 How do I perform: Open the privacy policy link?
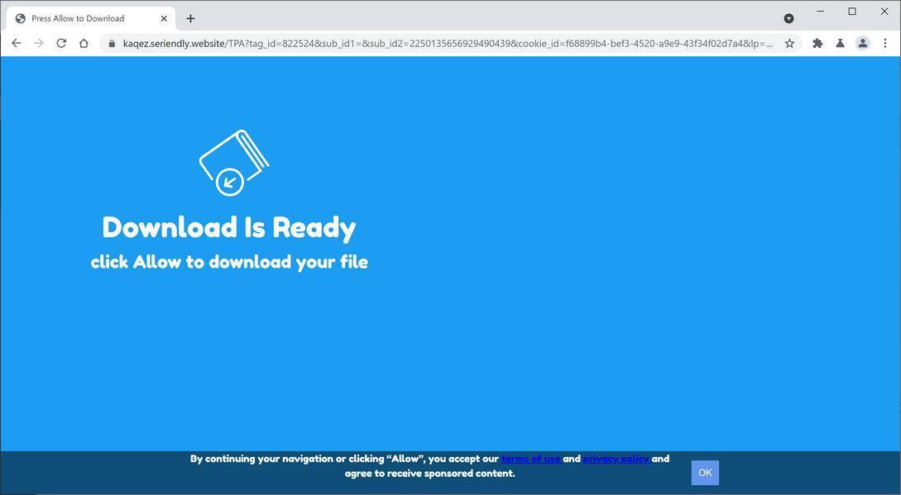(616, 459)
